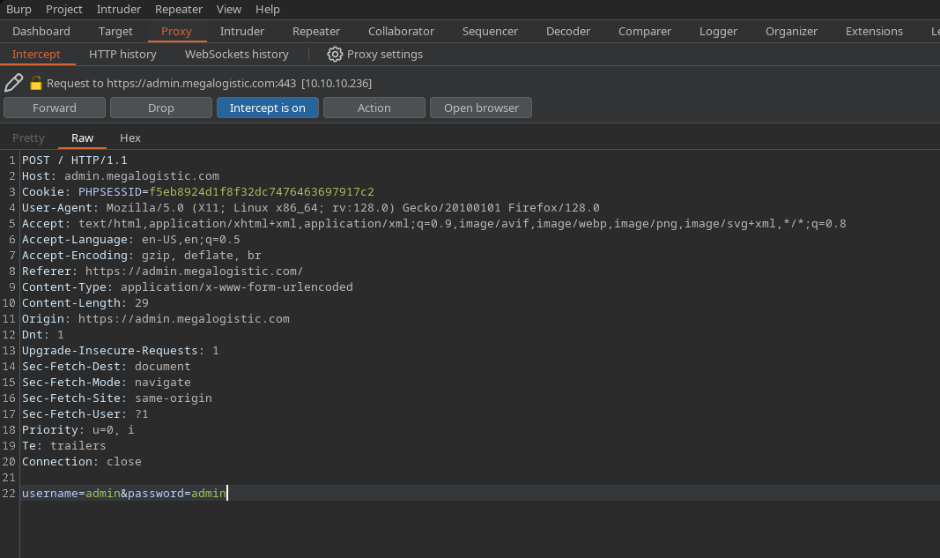Open the Decoder tab
The image size is (940, 558).
click(568, 31)
